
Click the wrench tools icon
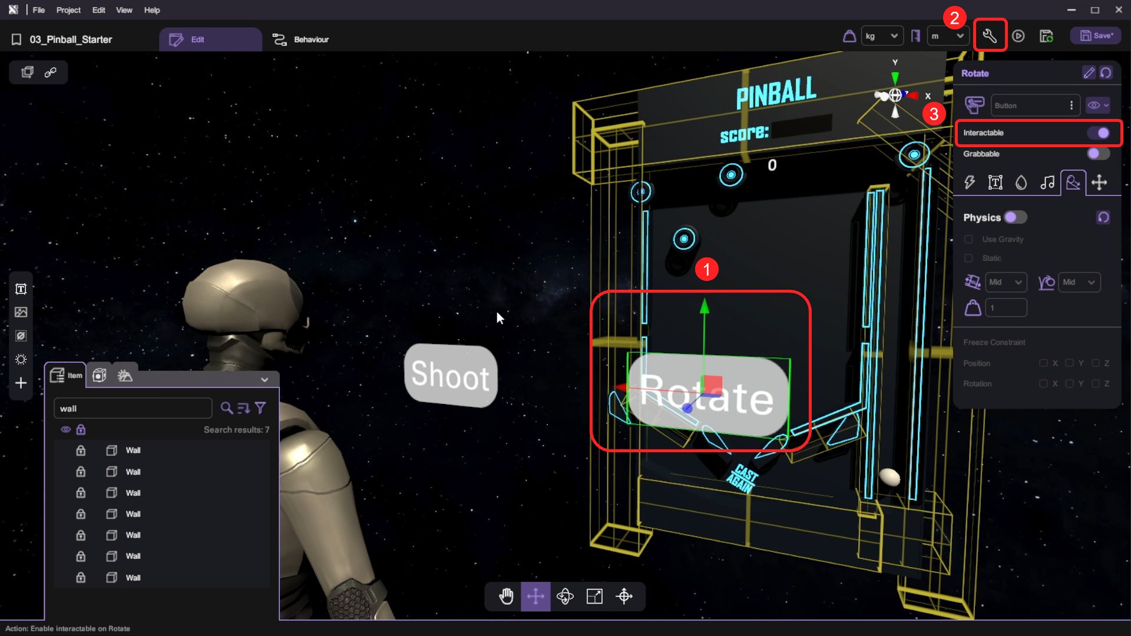[990, 36]
